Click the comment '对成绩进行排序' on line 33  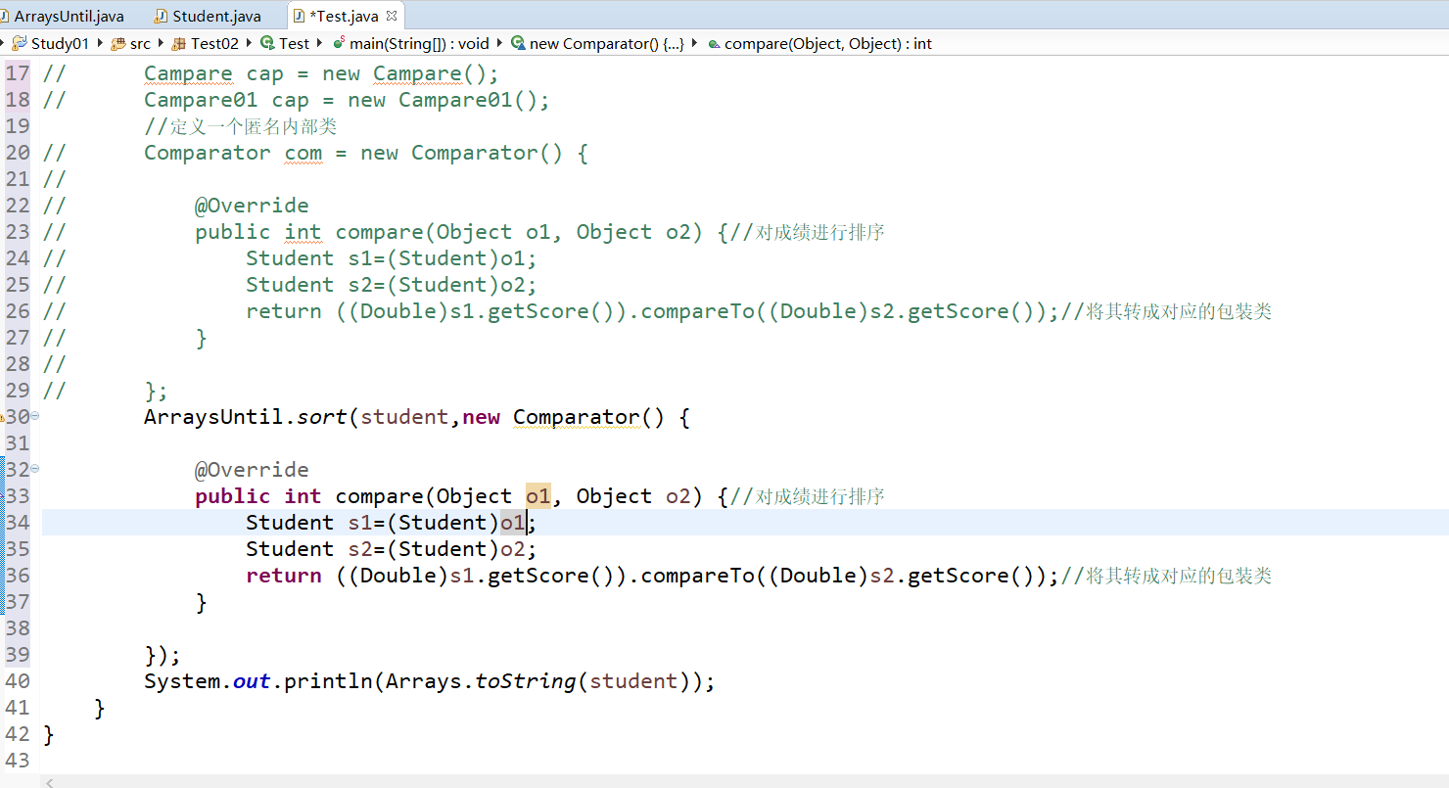point(820,496)
